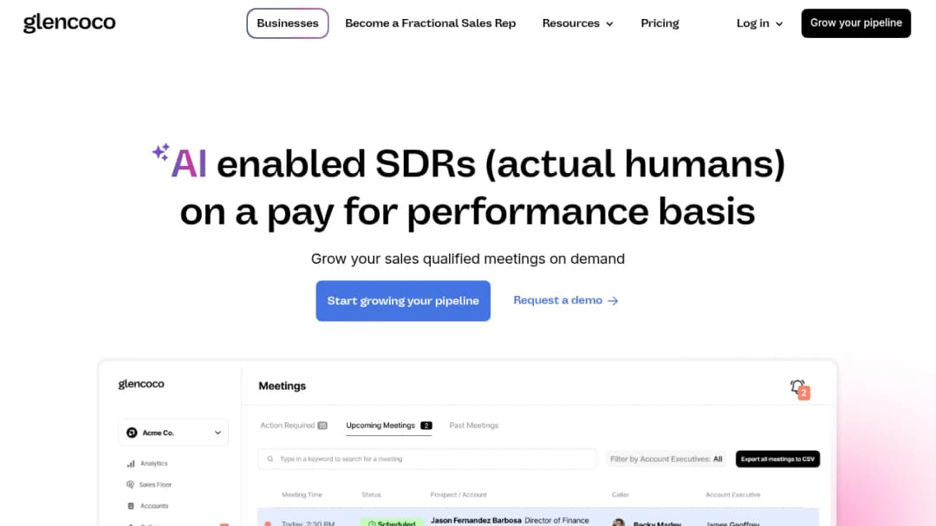Click Start growing your pipeline button

coord(403,301)
